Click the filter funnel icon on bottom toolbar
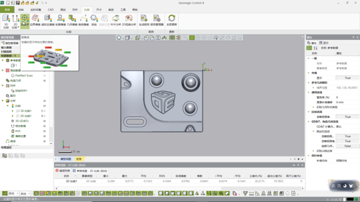The height and width of the screenshot is (202, 360). coord(245,194)
